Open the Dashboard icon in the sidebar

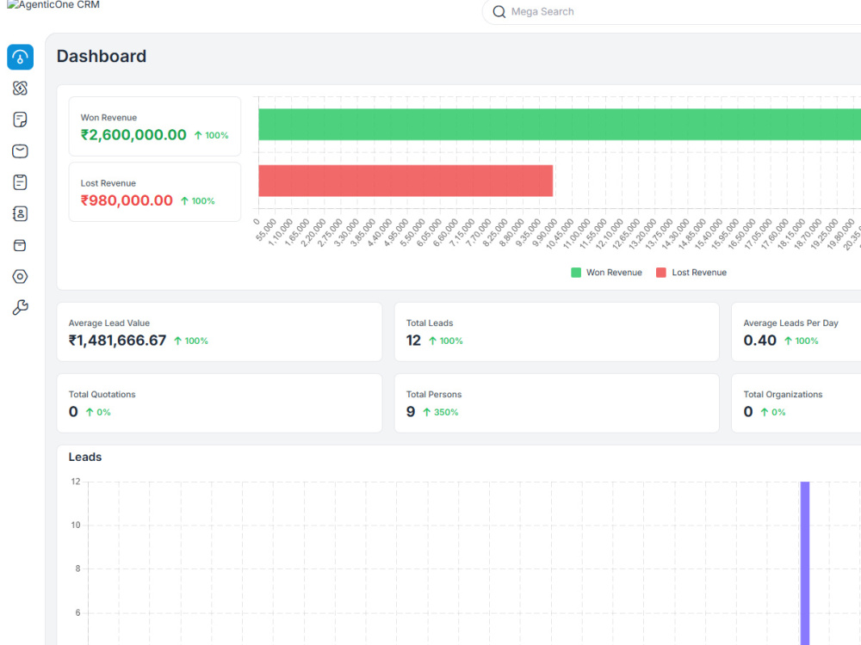[21, 57]
